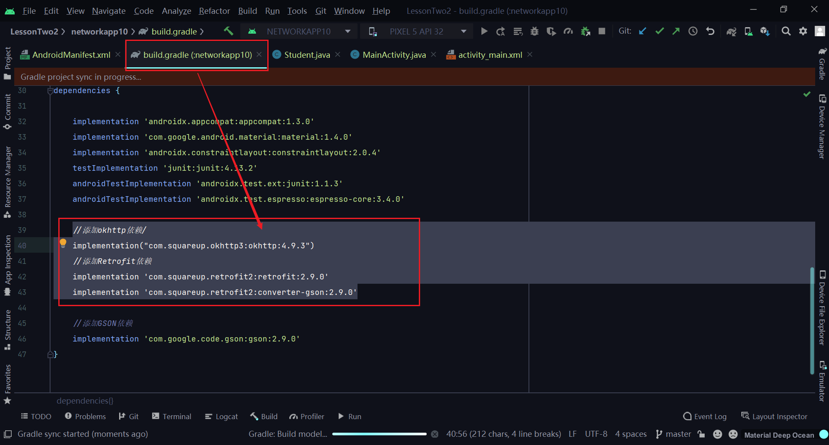Click the closing fold marker at line 47

(x=50, y=354)
